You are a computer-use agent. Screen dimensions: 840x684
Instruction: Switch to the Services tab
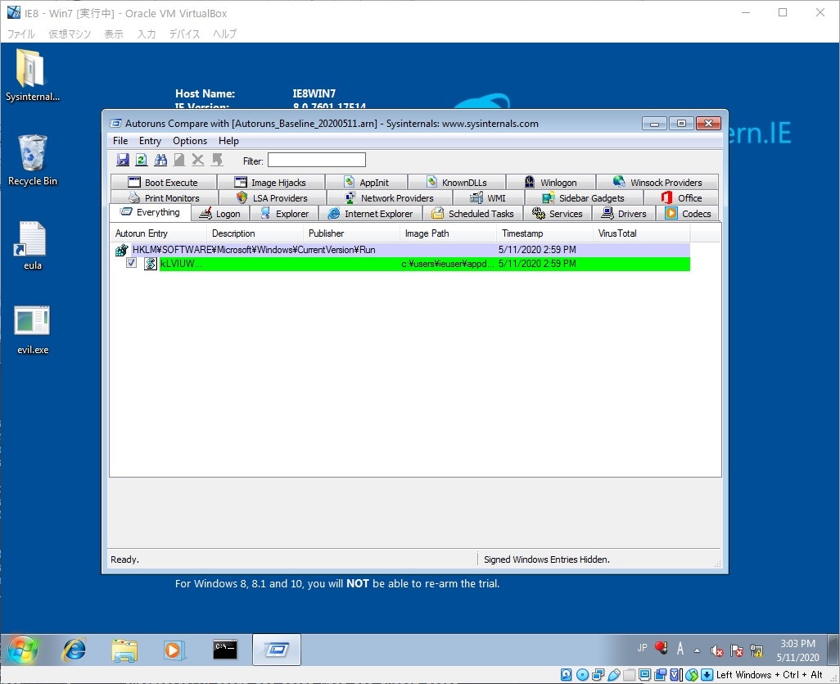pyautogui.click(x=558, y=213)
